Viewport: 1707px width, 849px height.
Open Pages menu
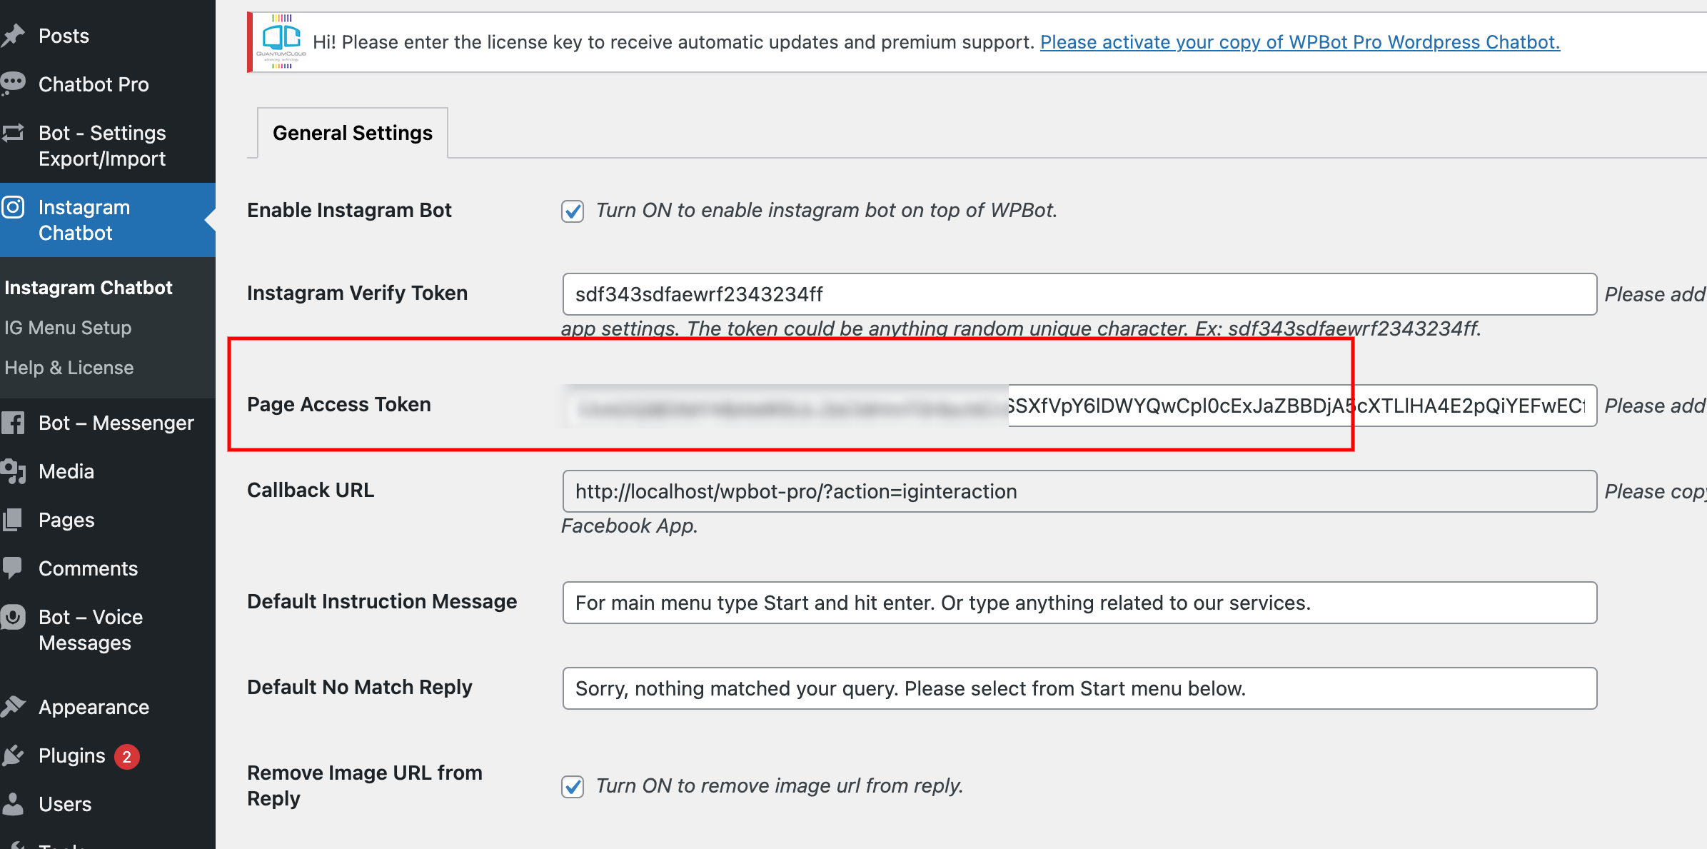click(66, 520)
